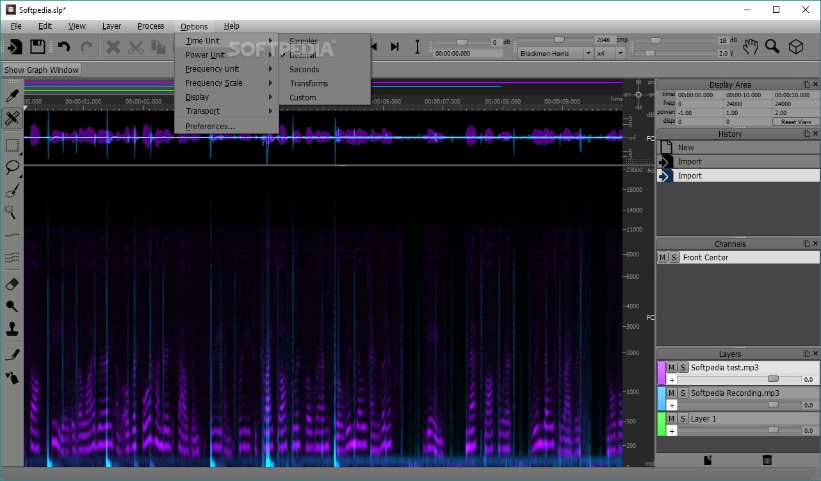The width and height of the screenshot is (821, 481).
Task: Mute Layer 1
Action: [672, 418]
